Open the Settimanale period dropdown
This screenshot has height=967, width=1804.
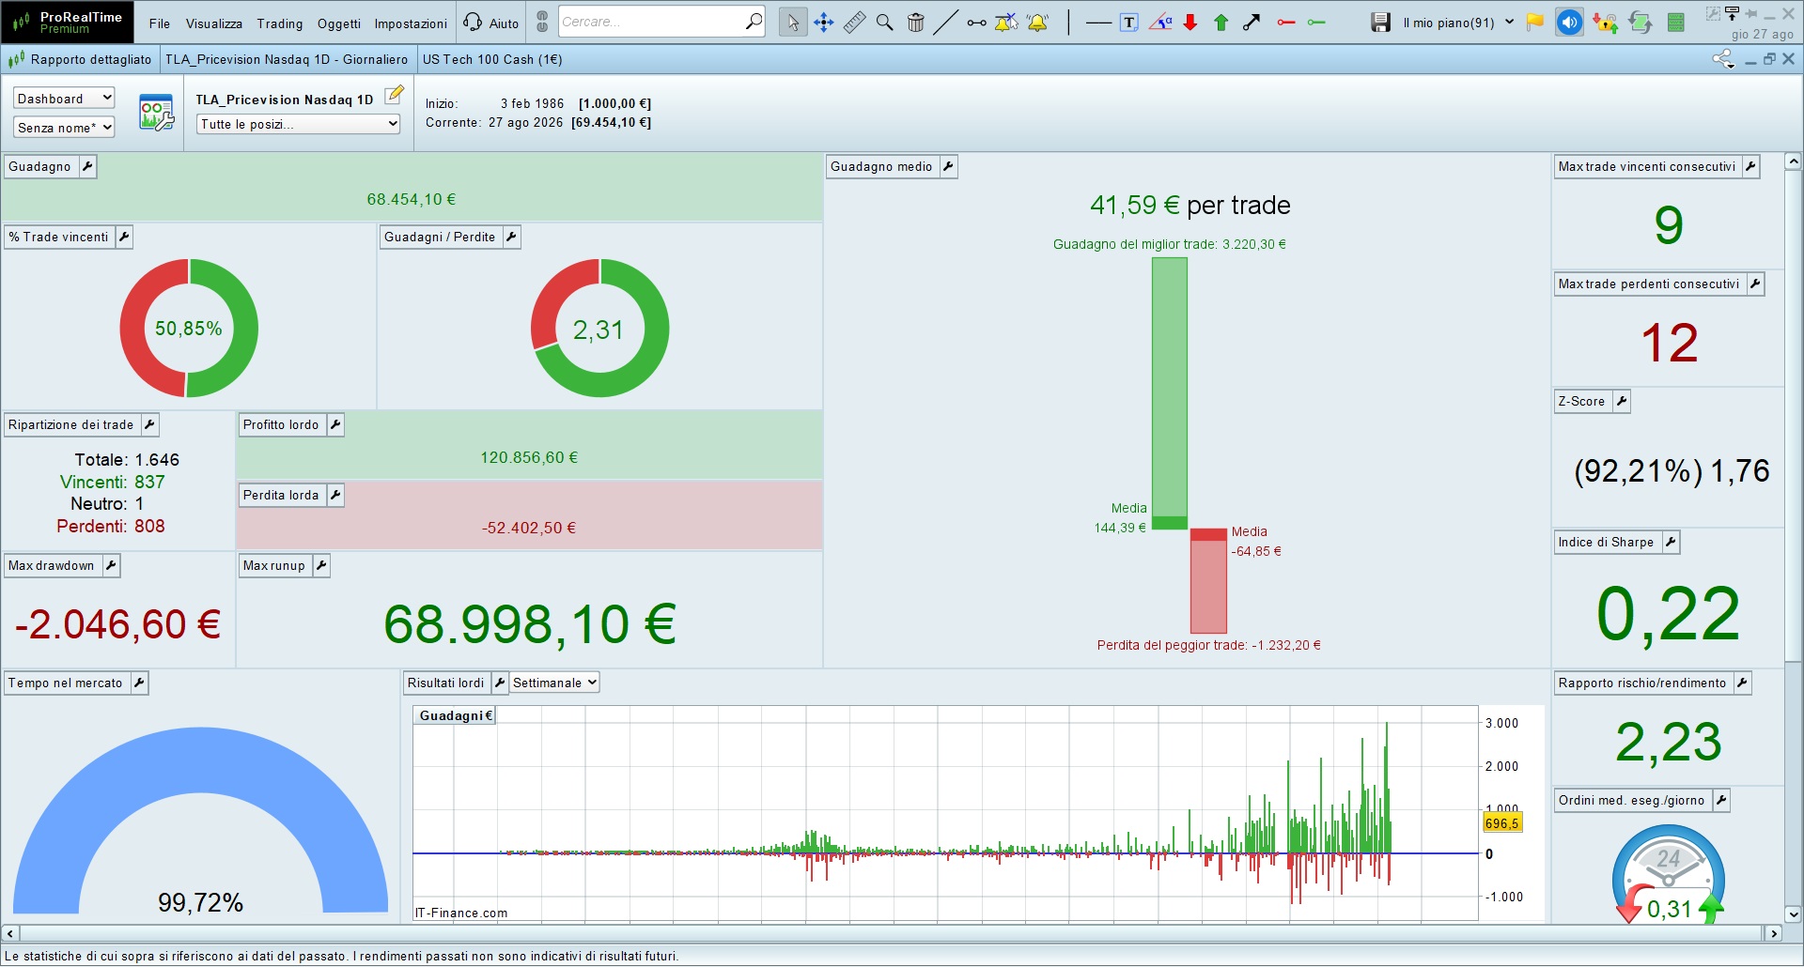tap(554, 683)
